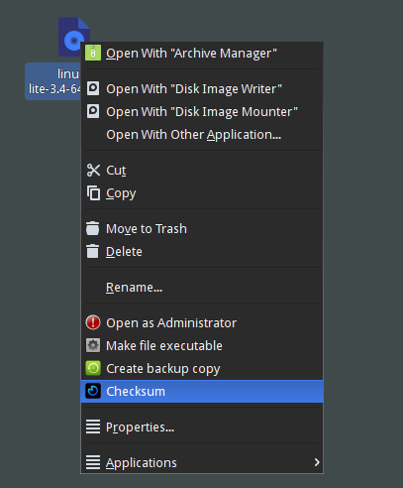Click the scissors Cut icon
Image resolution: width=403 pixels, height=488 pixels.
(x=93, y=171)
